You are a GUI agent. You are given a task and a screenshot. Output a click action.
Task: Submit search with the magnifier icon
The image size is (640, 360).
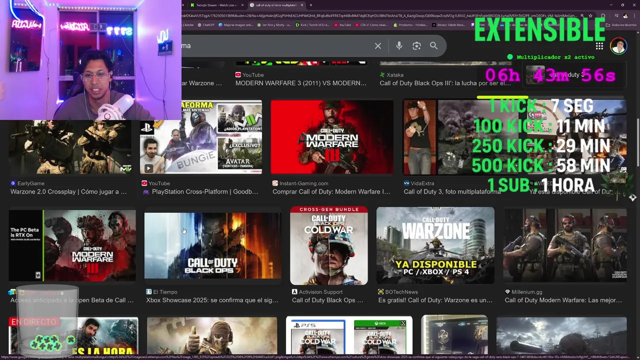point(434,45)
